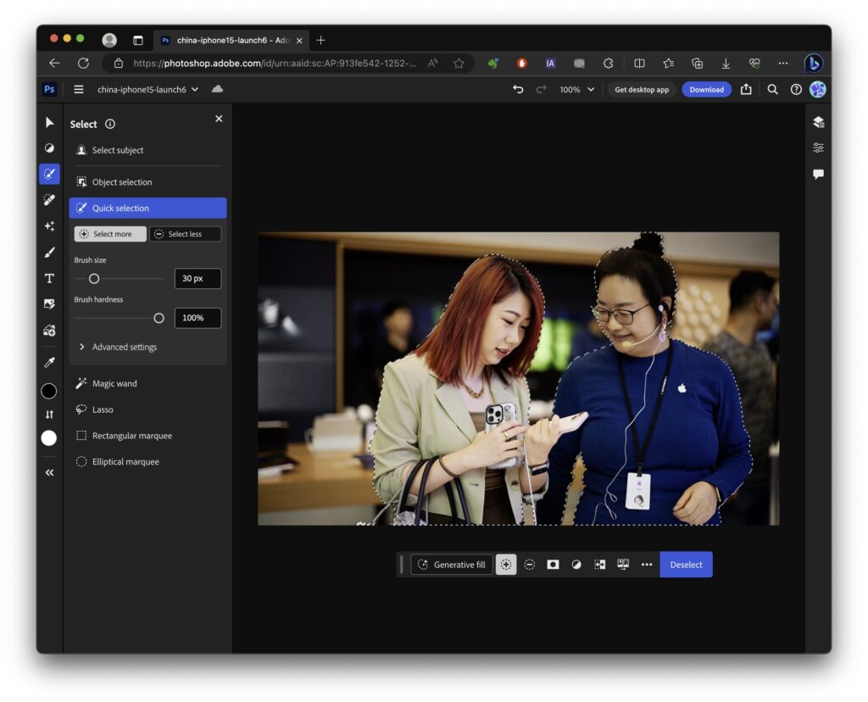The height and width of the screenshot is (702, 868).
Task: Open the Shapes tool in left toolbar
Action: click(49, 331)
